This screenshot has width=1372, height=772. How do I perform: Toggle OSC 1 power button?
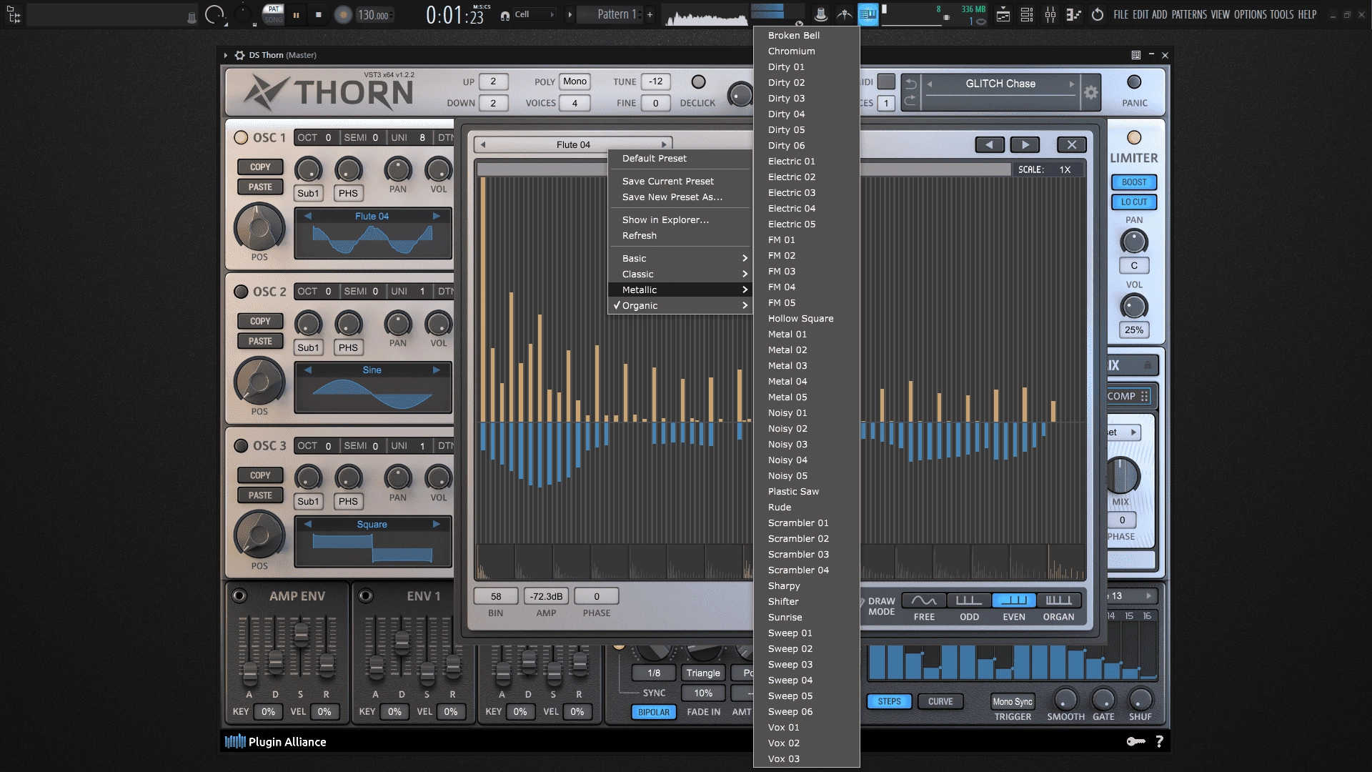(241, 137)
